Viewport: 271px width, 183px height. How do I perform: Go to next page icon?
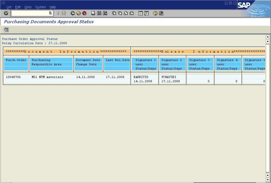coord(126,13)
